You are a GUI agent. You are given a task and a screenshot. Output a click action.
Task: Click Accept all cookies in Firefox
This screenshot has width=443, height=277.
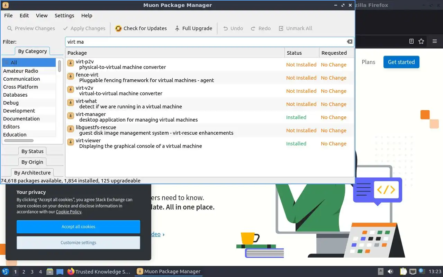78,227
